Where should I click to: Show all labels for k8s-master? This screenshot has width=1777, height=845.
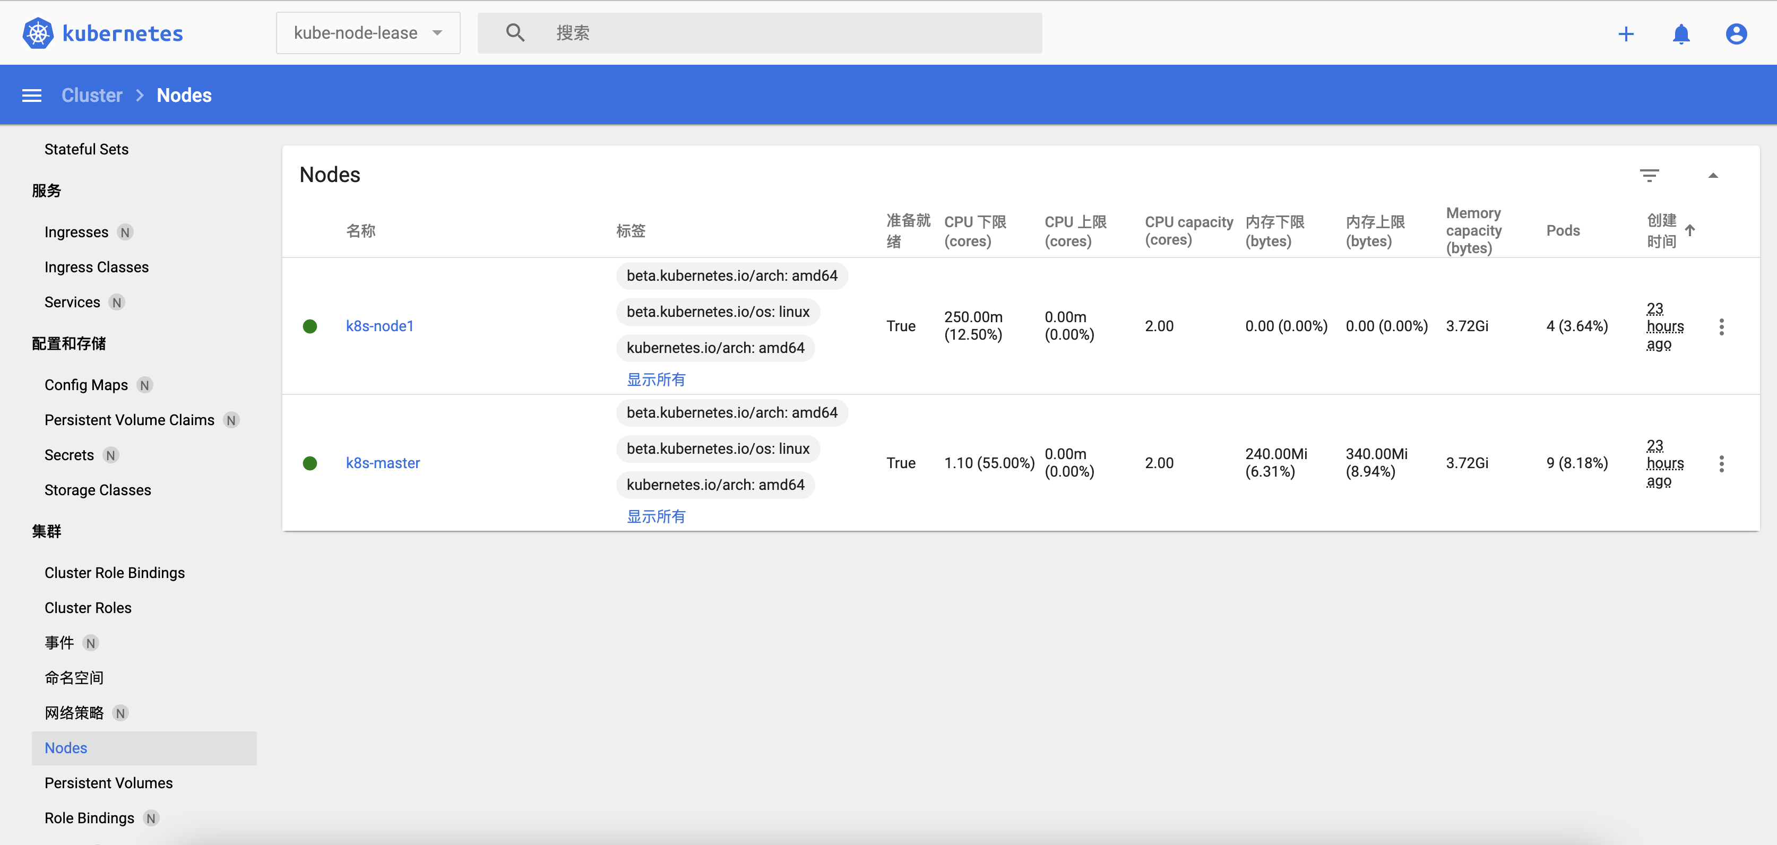point(655,516)
